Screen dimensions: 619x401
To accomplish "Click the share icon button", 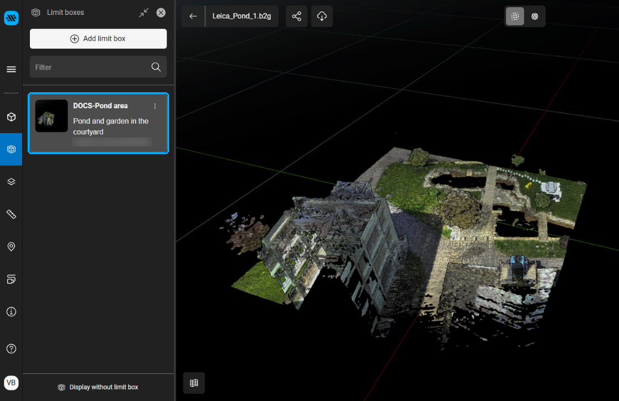I will 296,16.
